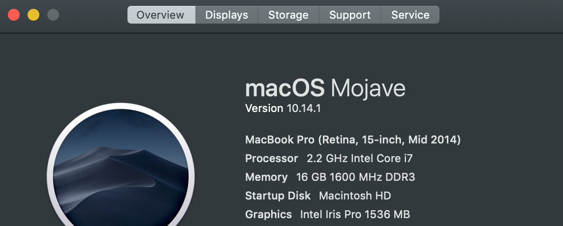The image size is (563, 226).
Task: Open the Storage tab
Action: tap(288, 15)
